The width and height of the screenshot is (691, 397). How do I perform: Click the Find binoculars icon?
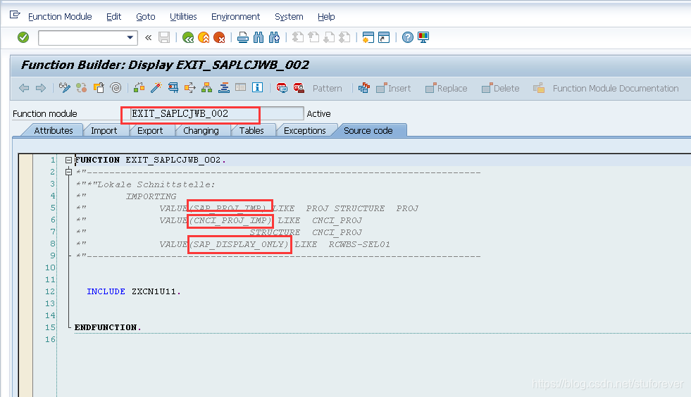tap(259, 37)
